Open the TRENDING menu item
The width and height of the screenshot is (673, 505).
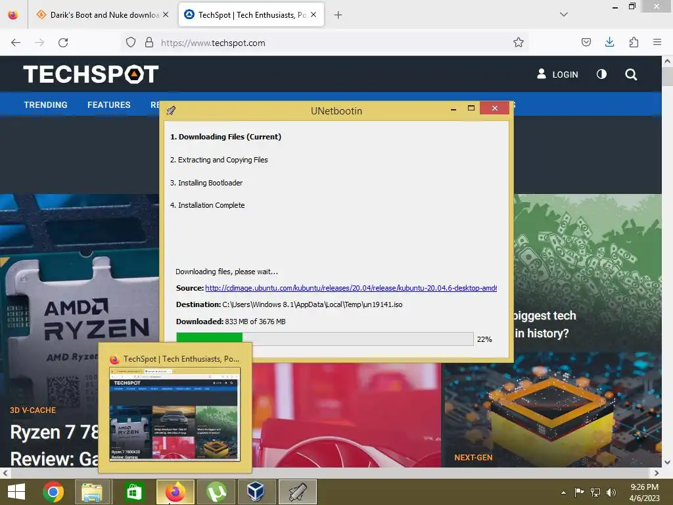(x=45, y=105)
